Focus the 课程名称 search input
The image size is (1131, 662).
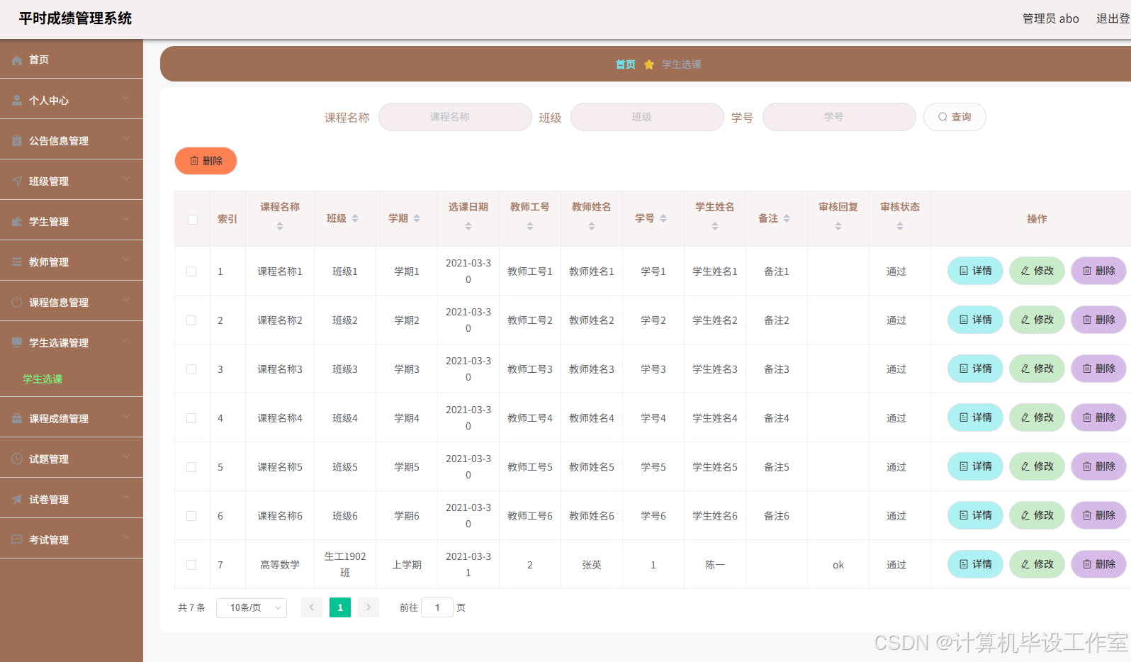(x=455, y=117)
